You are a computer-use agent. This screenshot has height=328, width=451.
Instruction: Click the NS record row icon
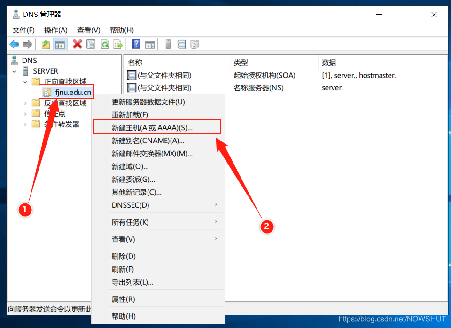point(132,87)
